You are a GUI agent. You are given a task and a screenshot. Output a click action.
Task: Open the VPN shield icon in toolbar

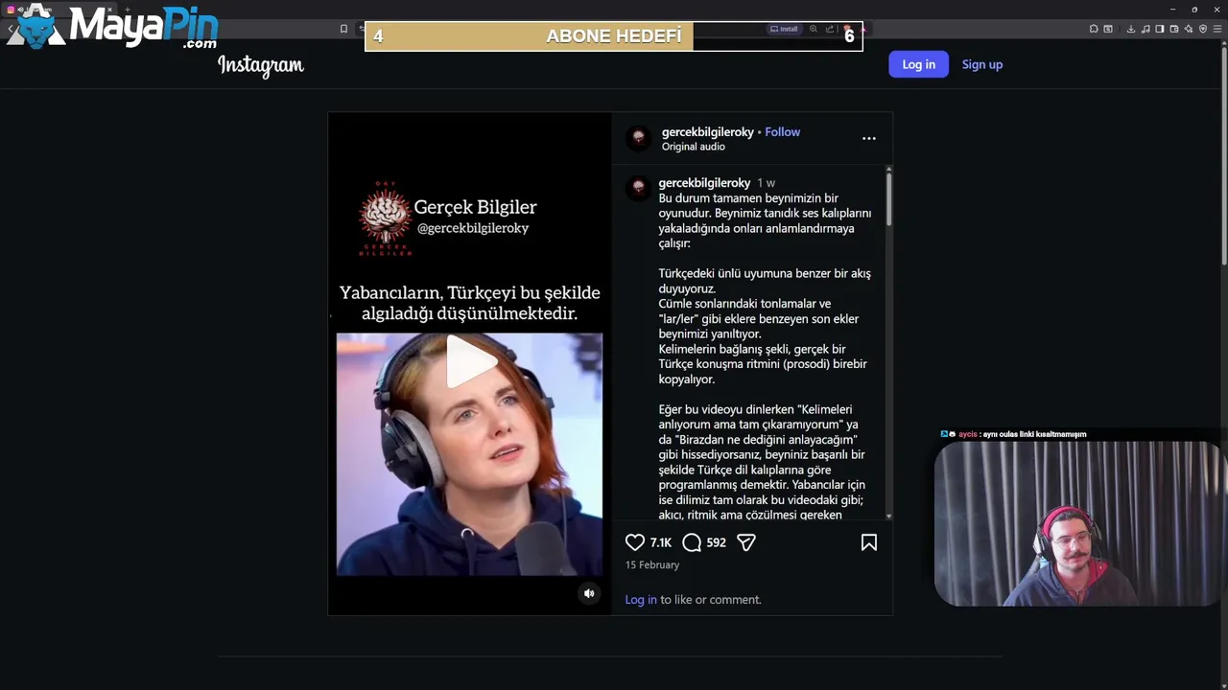(x=1203, y=29)
